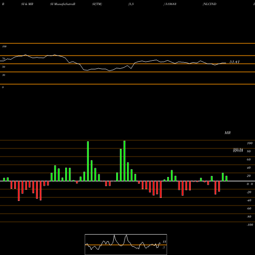This screenshot has height=255, width=255.
Task: Click the MR axis label 80
Action: pyautogui.click(x=249, y=151)
